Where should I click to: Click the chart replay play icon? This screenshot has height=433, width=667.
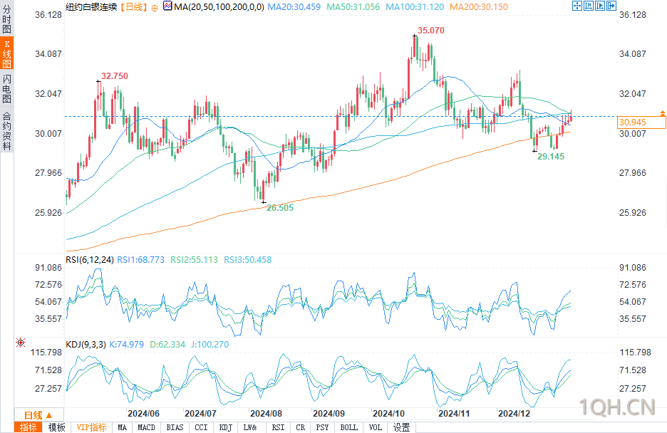600,6
